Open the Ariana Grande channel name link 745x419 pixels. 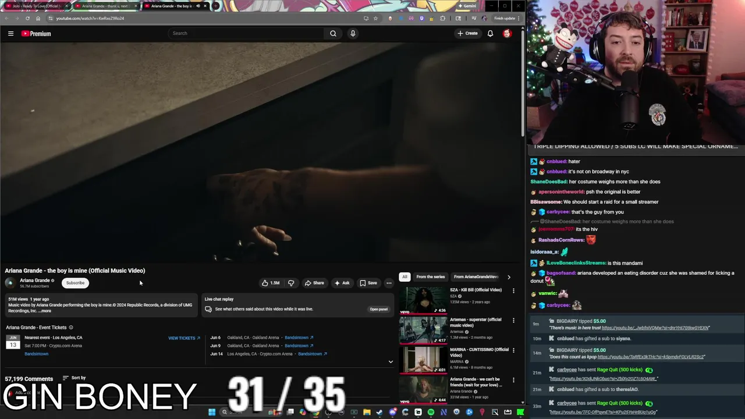pyautogui.click(x=35, y=280)
